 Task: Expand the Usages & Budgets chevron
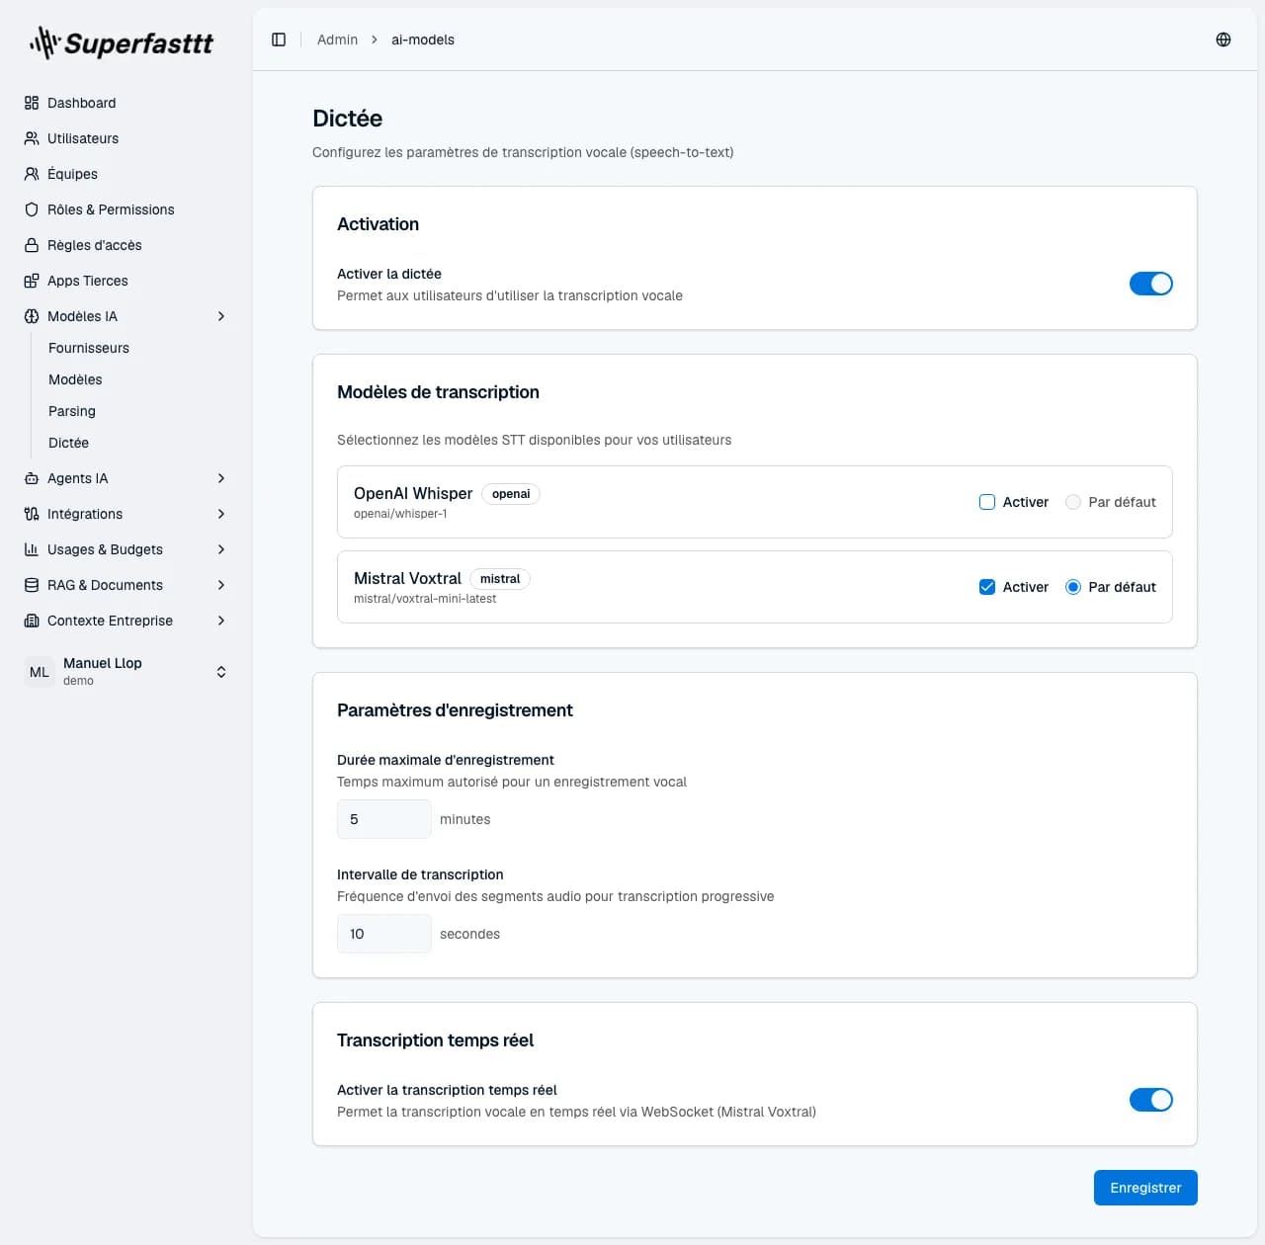pyautogui.click(x=221, y=549)
